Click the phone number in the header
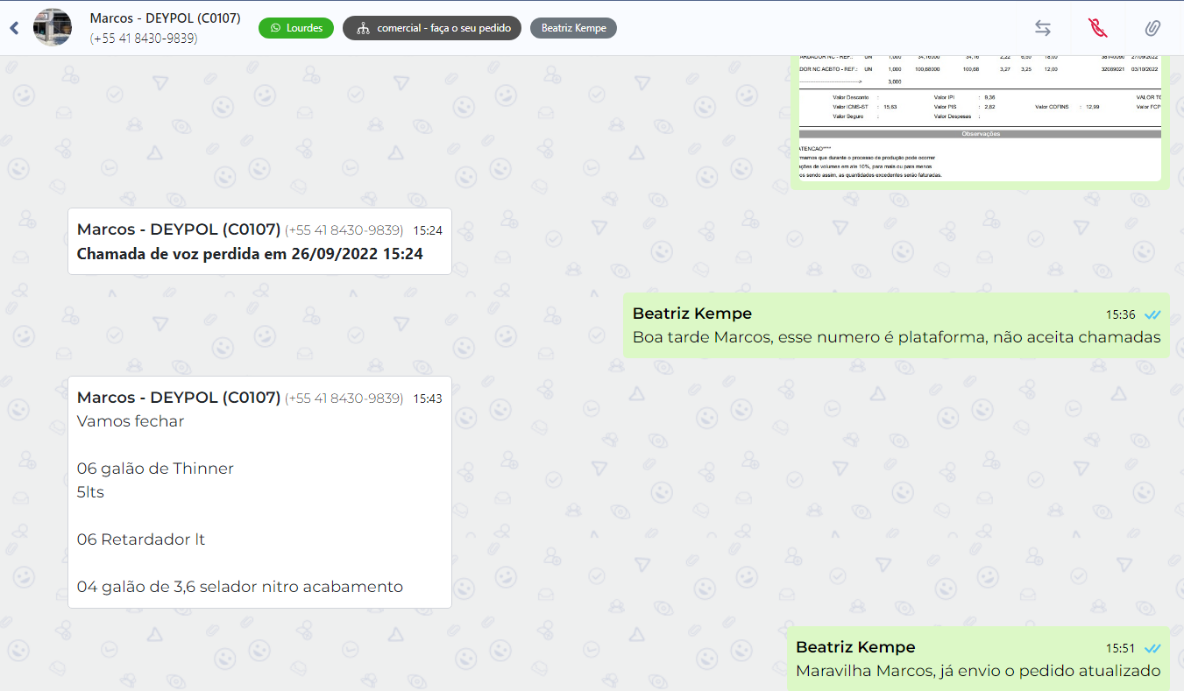The height and width of the screenshot is (691, 1184). point(144,39)
